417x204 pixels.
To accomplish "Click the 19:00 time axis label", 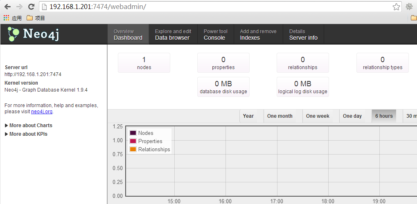I will tap(379, 201).
